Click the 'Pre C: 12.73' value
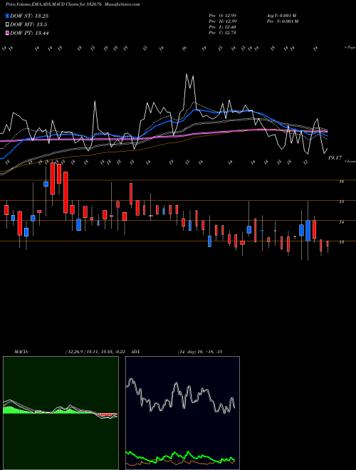 [222, 33]
